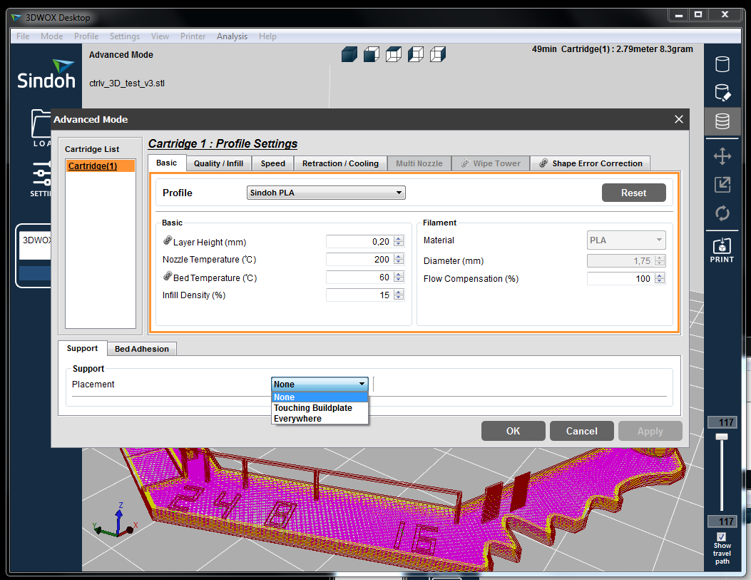Adjust Flow Compensation spinner
This screenshot has width=751, height=580.
tap(660, 278)
